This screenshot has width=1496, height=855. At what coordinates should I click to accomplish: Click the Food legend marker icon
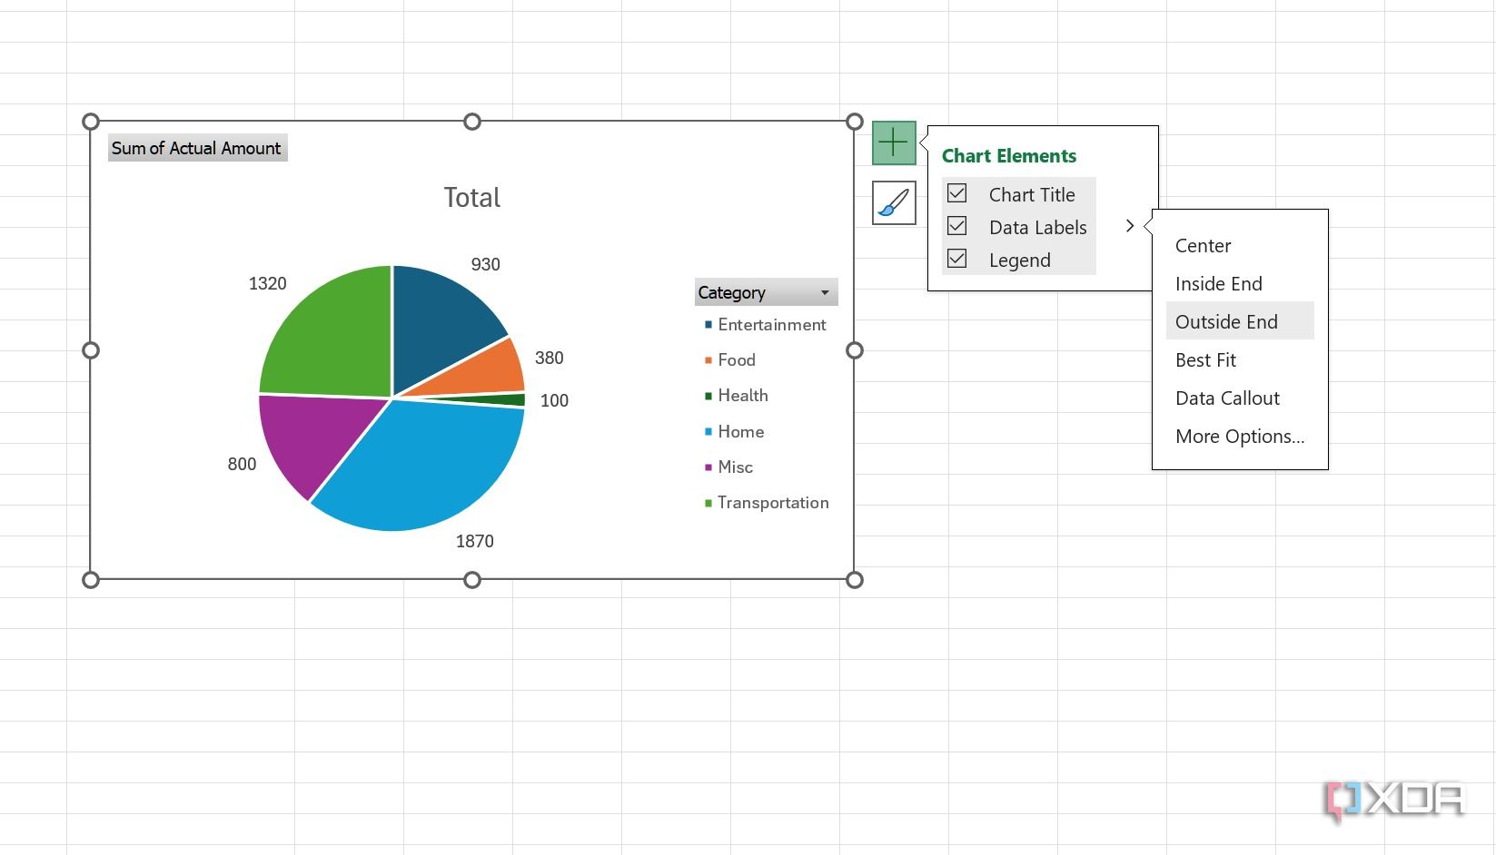point(708,359)
